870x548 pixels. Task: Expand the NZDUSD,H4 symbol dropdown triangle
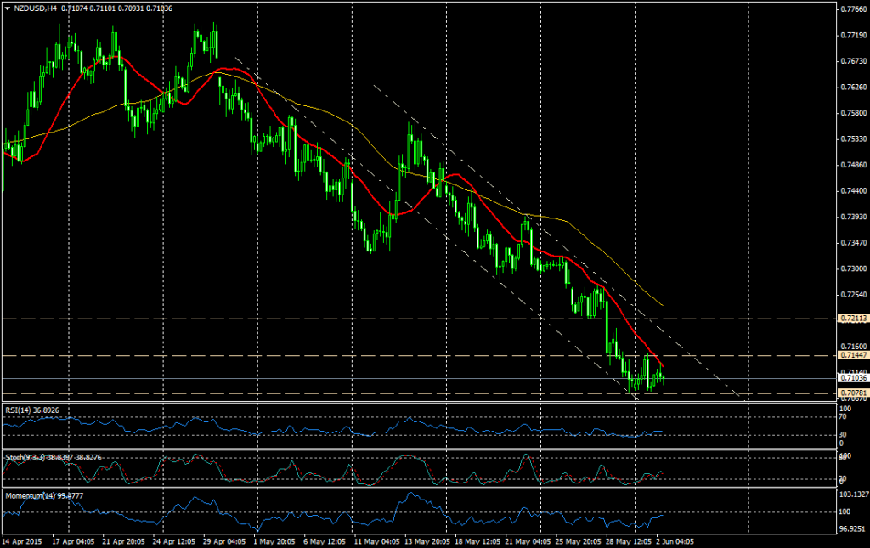8,8
